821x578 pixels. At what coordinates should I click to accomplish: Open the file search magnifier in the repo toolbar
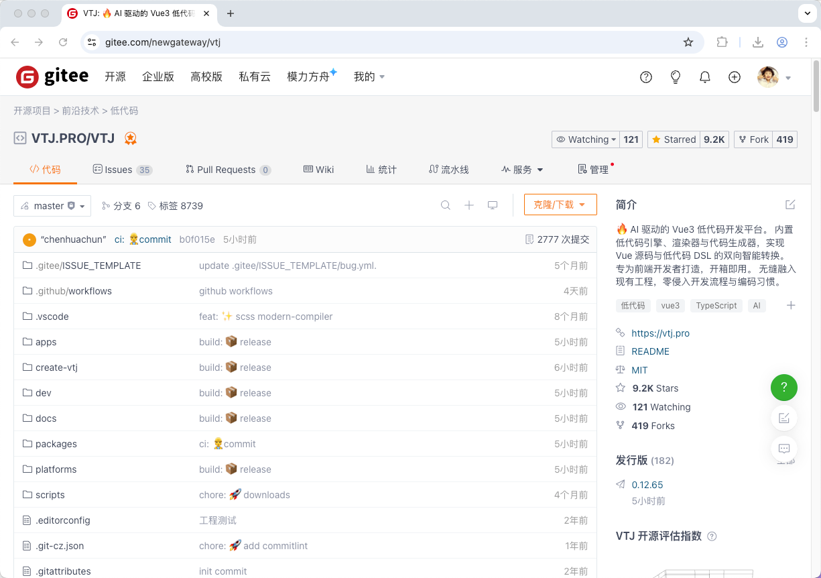pos(446,205)
